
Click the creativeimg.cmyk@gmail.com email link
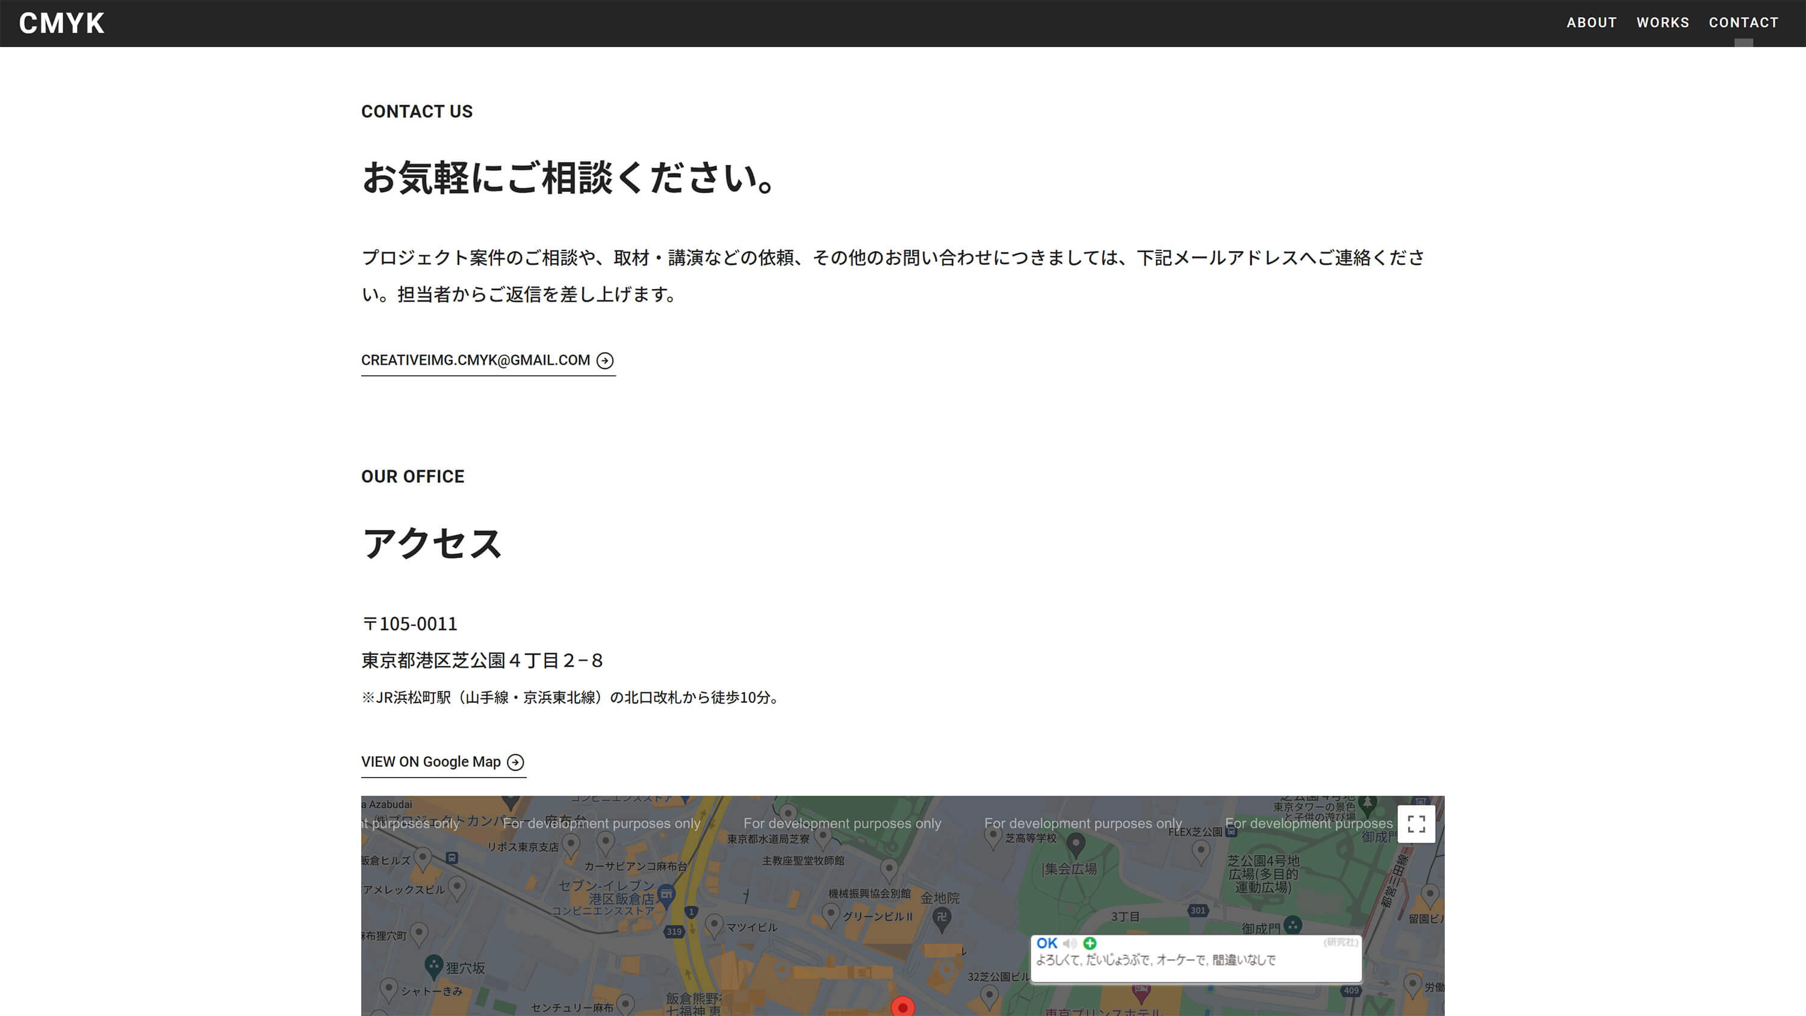pos(476,361)
